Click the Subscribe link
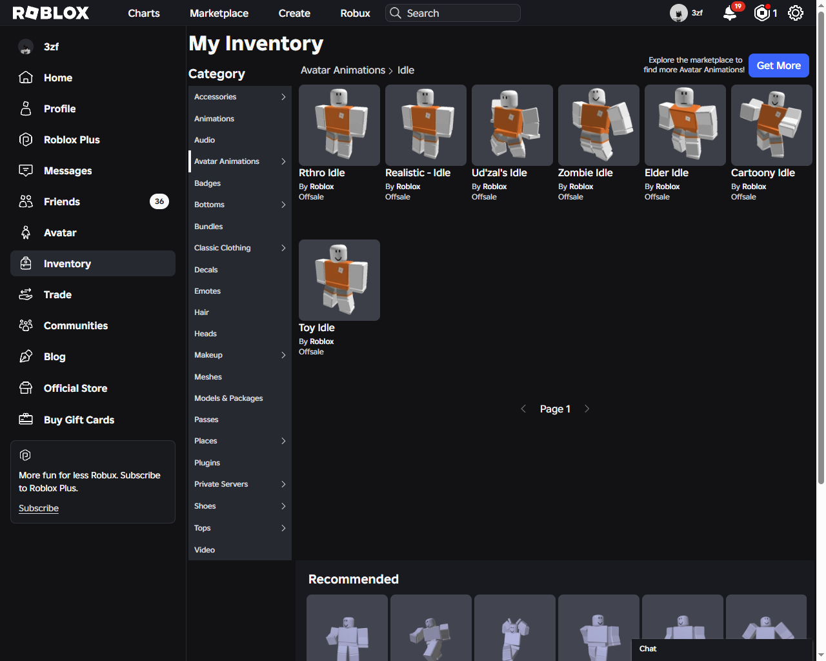Image resolution: width=826 pixels, height=661 pixels. [x=39, y=508]
